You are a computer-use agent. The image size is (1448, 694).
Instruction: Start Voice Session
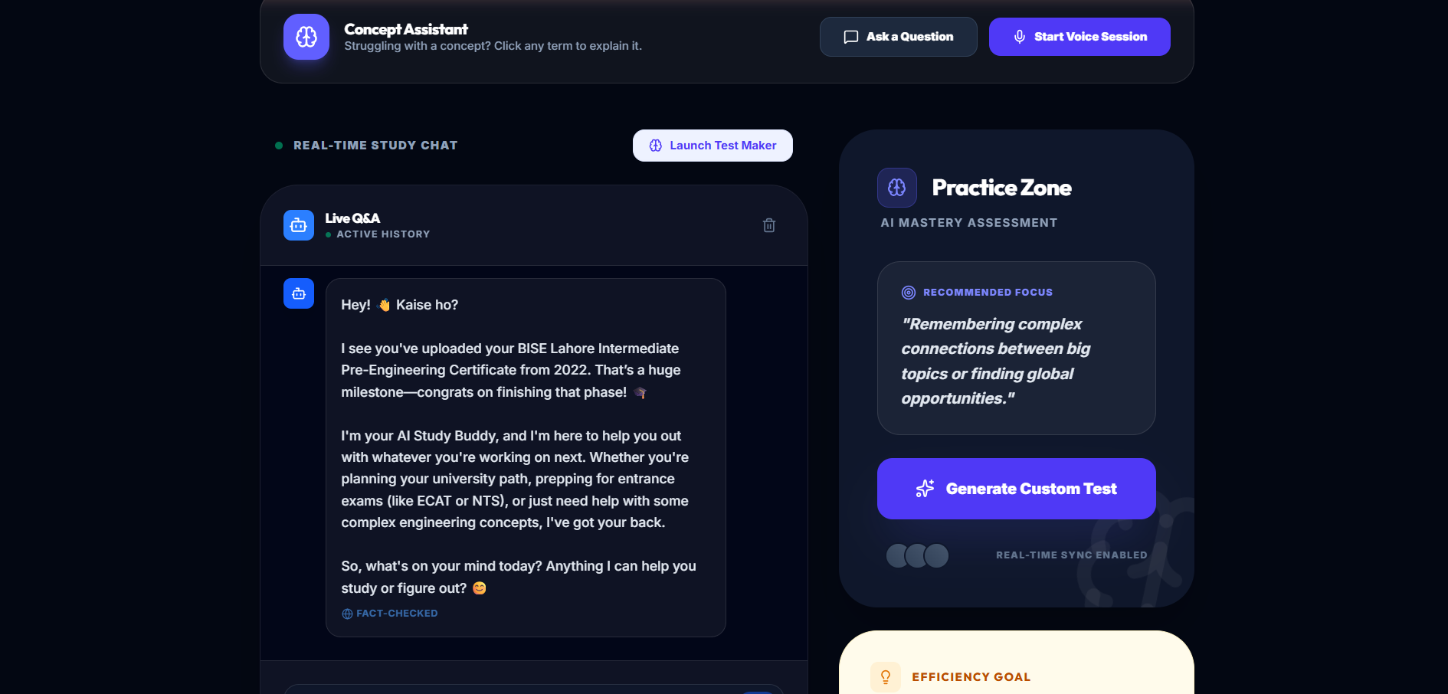1079,37
